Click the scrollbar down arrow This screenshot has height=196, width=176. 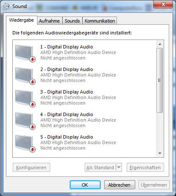(x=160, y=153)
